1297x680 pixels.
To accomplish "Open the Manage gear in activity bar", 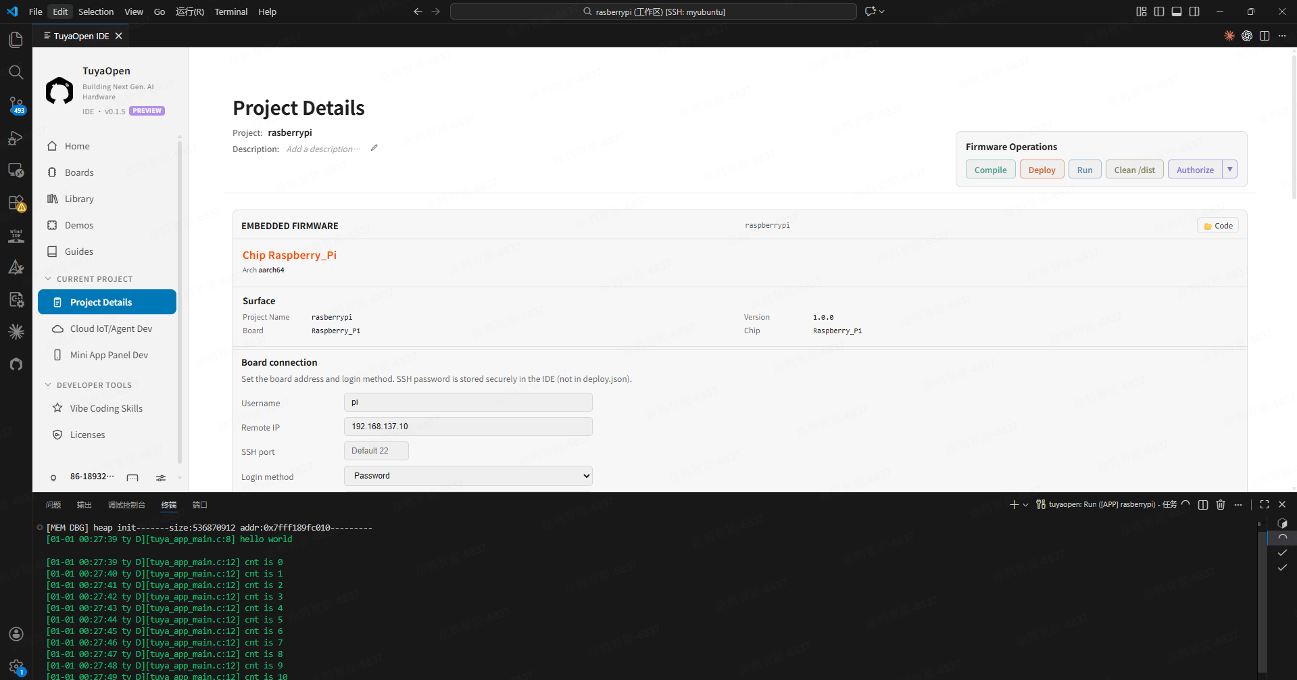I will point(16,667).
